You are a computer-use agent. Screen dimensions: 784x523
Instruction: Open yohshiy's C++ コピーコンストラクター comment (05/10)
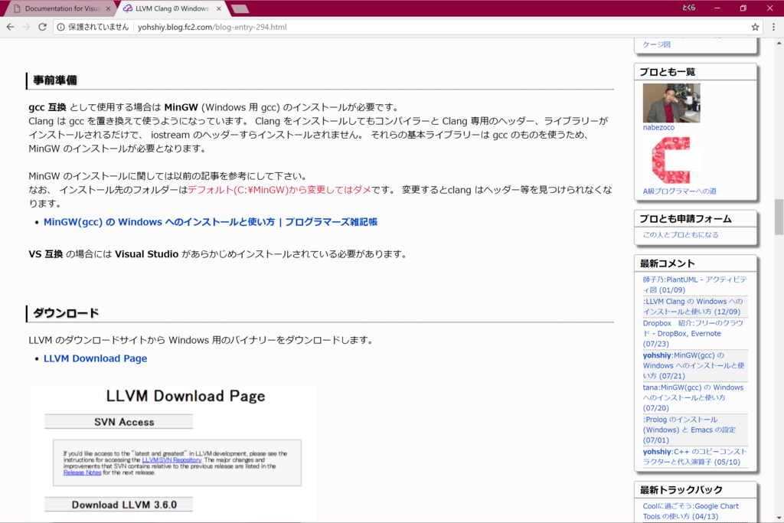694,456
